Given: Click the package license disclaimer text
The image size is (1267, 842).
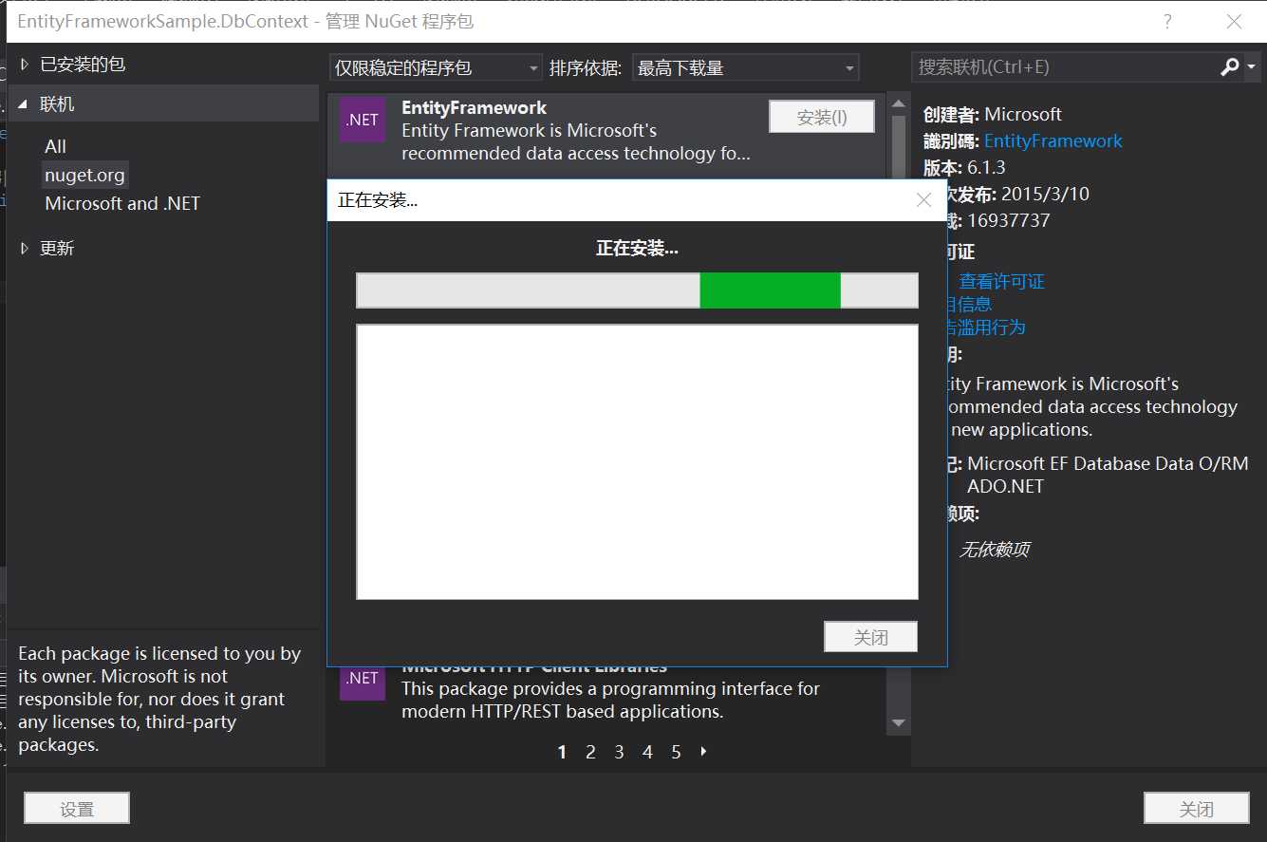Looking at the screenshot, I should coord(159,699).
